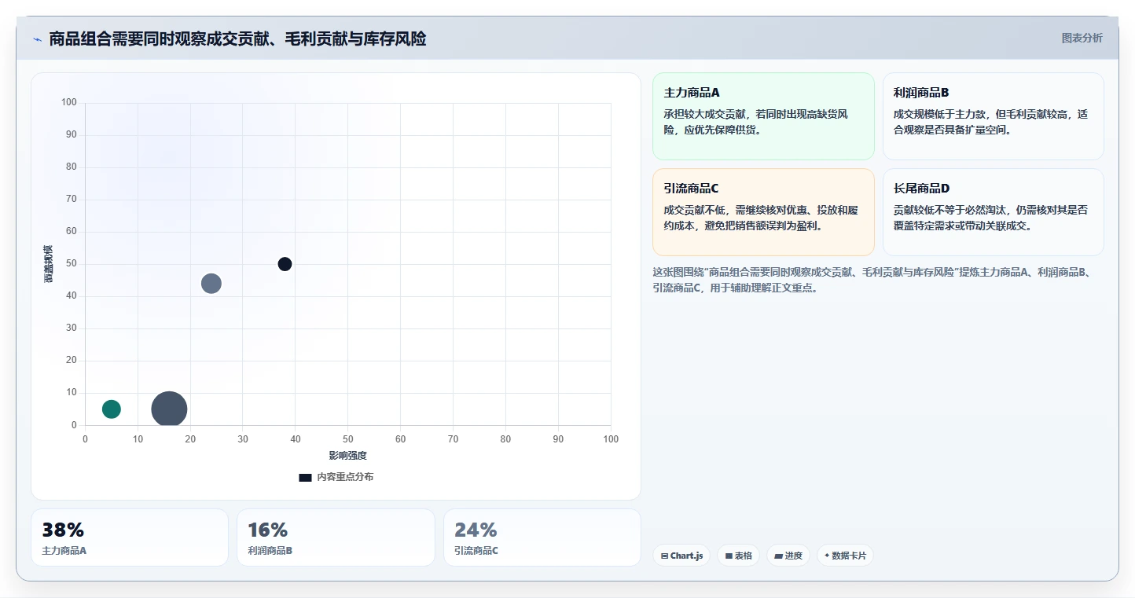Open the 引流商品C orange card

(763, 212)
